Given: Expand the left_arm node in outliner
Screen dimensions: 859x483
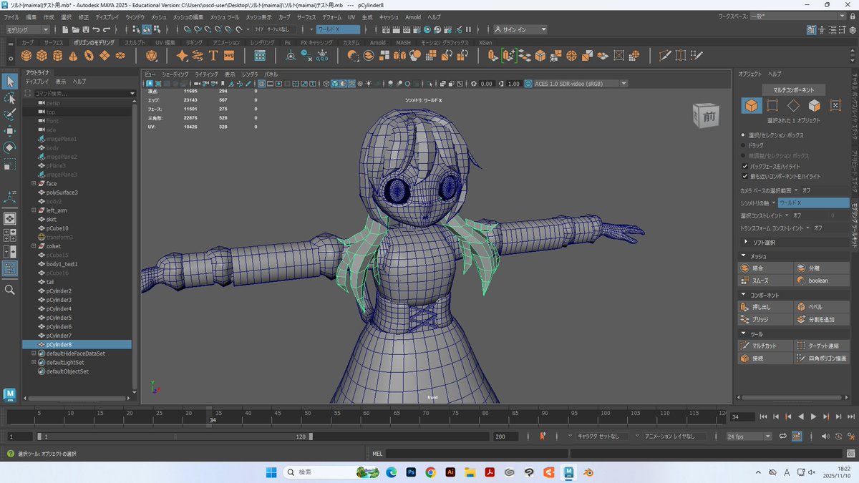Looking at the screenshot, I should [34, 210].
